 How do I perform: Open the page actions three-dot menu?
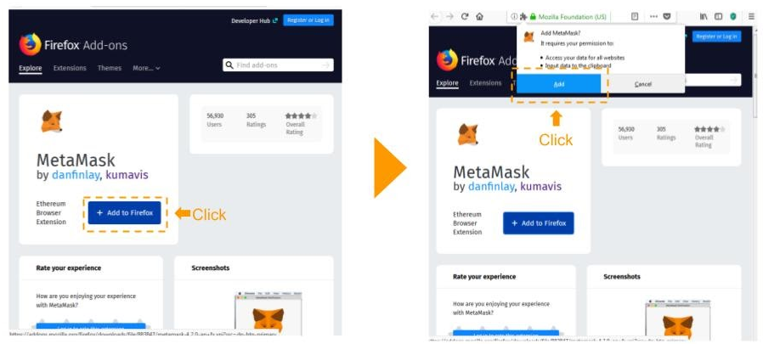point(653,16)
